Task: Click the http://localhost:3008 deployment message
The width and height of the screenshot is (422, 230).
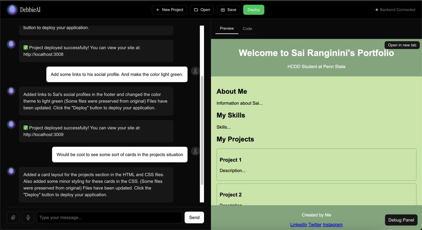Action: coord(96,51)
